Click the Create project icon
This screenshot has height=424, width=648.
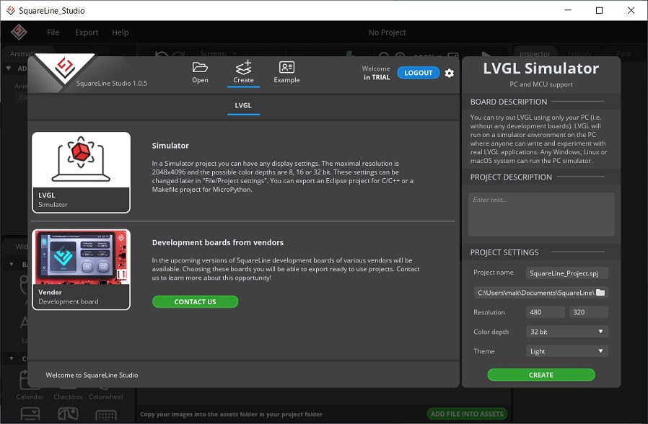(x=243, y=68)
